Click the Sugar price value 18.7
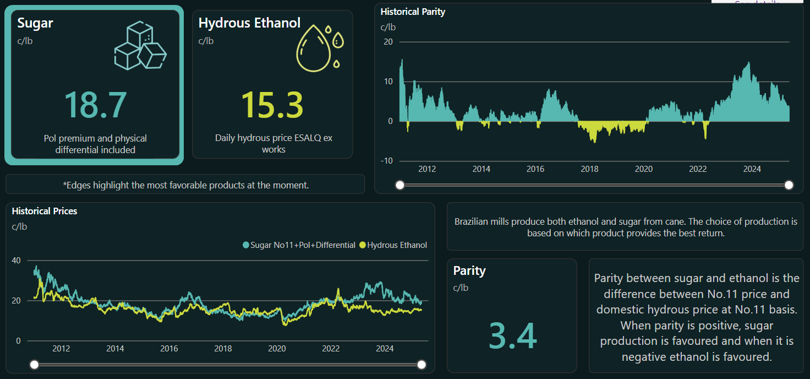This screenshot has height=379, width=810. pyautogui.click(x=96, y=105)
